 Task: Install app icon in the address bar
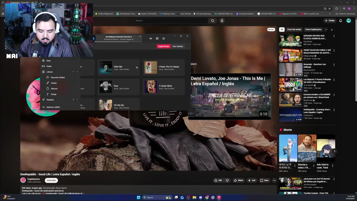[x=325, y=9]
